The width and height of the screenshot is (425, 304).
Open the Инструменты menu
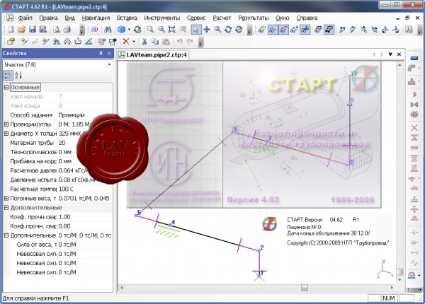coord(161,18)
